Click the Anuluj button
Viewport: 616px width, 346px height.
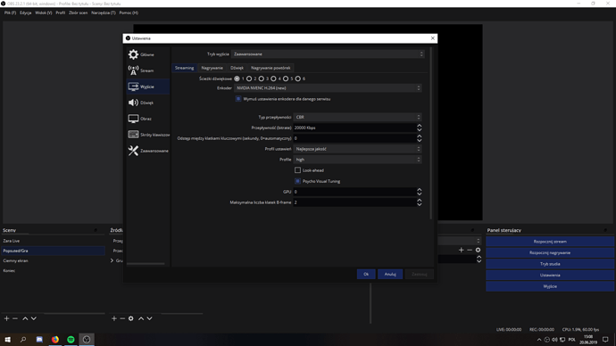(390, 274)
